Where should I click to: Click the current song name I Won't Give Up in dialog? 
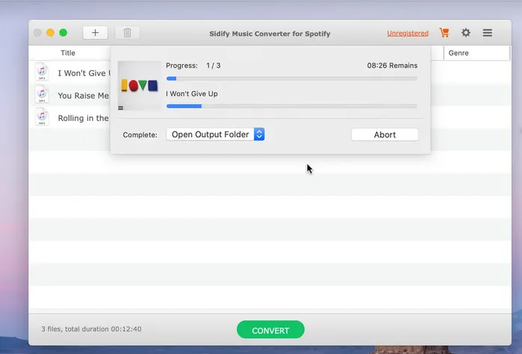pos(192,94)
